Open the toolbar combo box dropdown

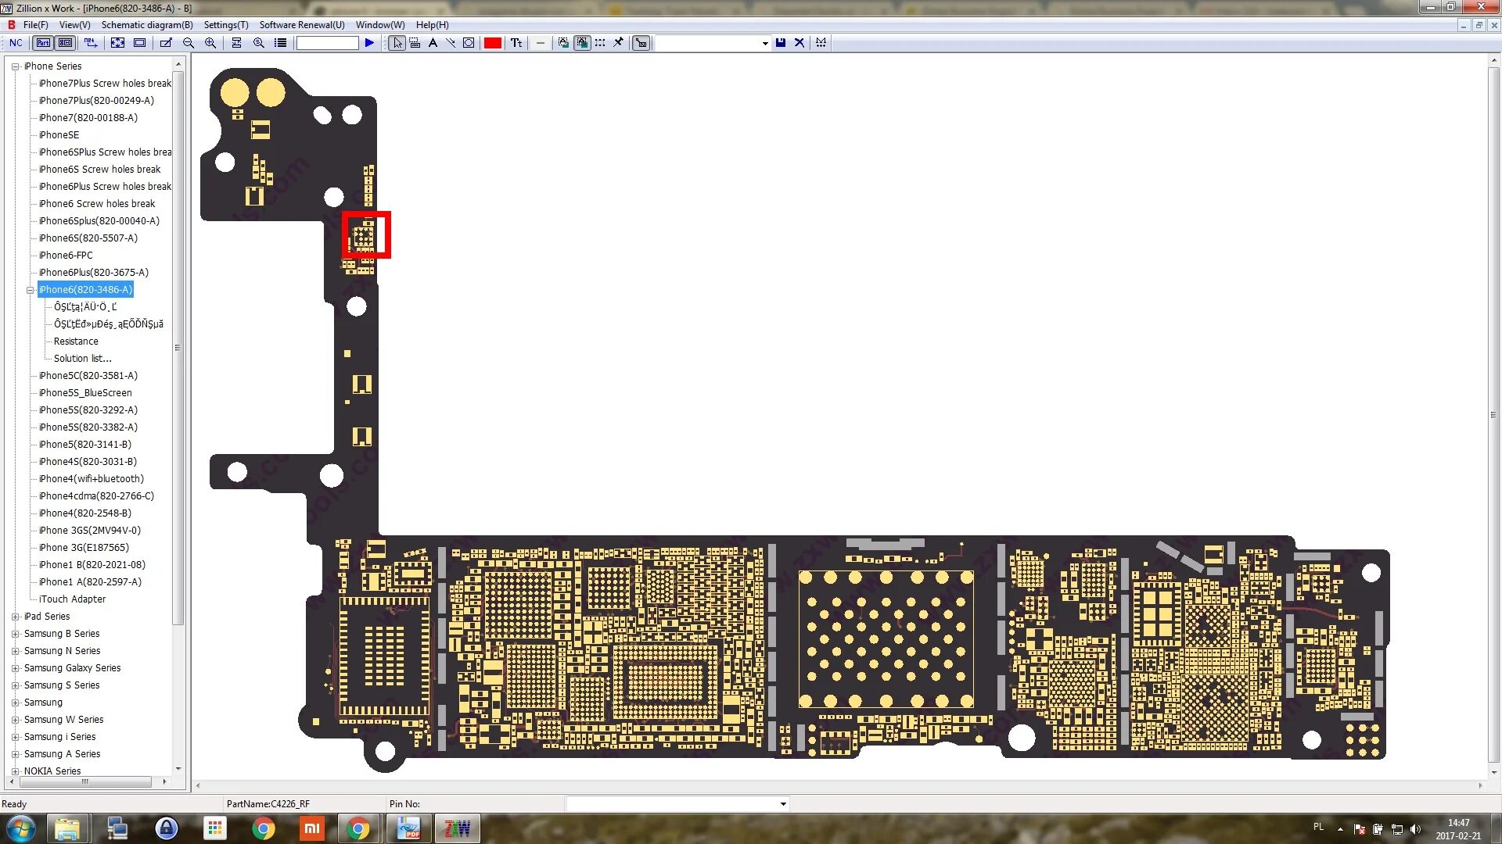(x=765, y=43)
